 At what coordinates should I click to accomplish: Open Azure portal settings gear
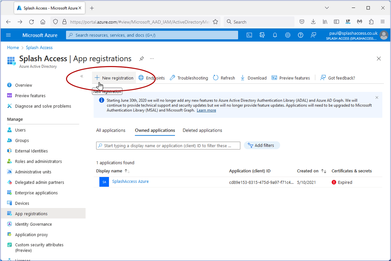[288, 35]
